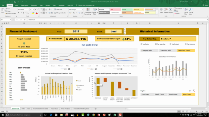The height and width of the screenshot is (117, 209).
Task: Click the Save icon in title bar
Action: tap(15, 2)
